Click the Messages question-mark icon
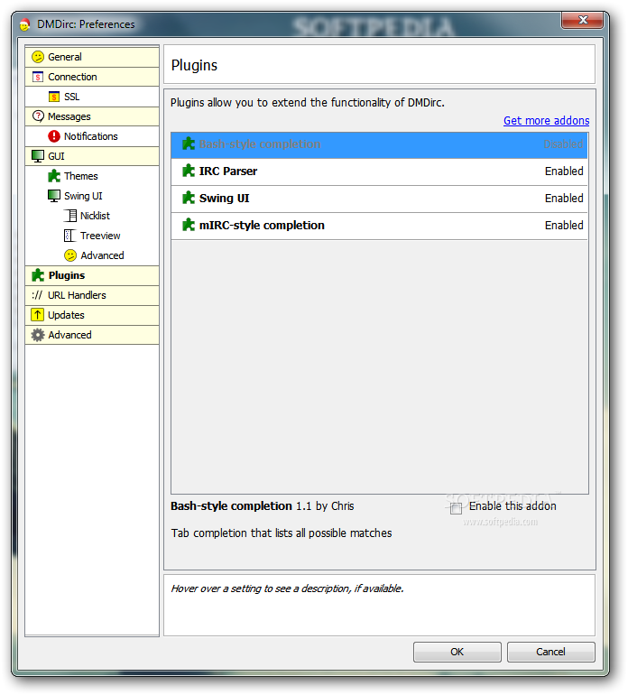Viewport: 628px width, 695px height. tap(38, 116)
